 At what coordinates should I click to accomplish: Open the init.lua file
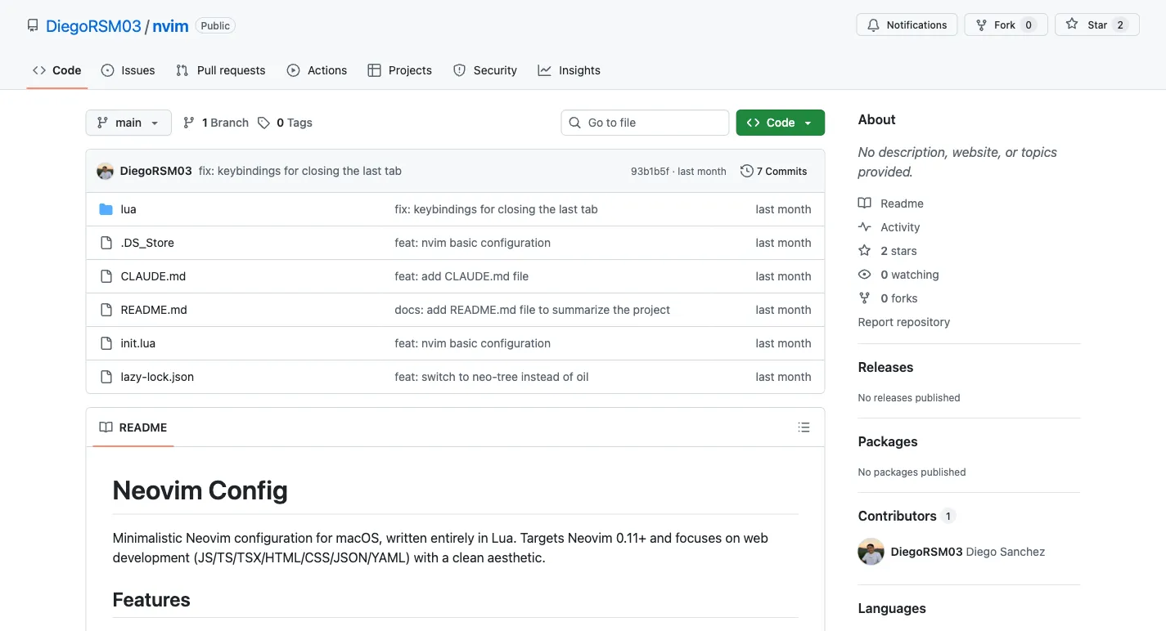138,343
